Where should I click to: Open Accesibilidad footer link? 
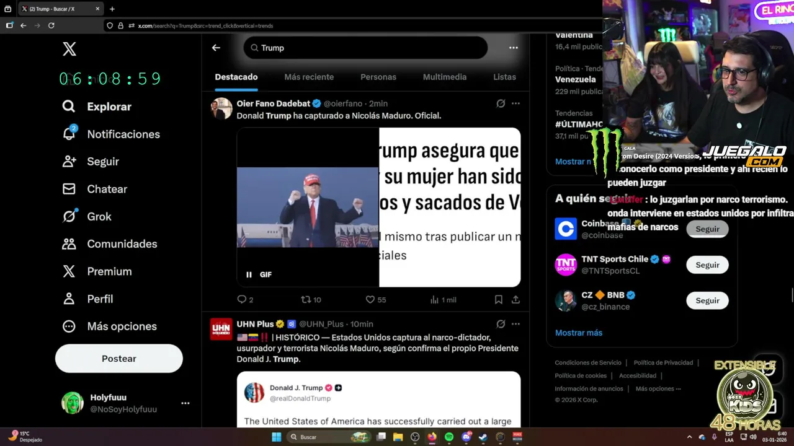click(x=638, y=376)
